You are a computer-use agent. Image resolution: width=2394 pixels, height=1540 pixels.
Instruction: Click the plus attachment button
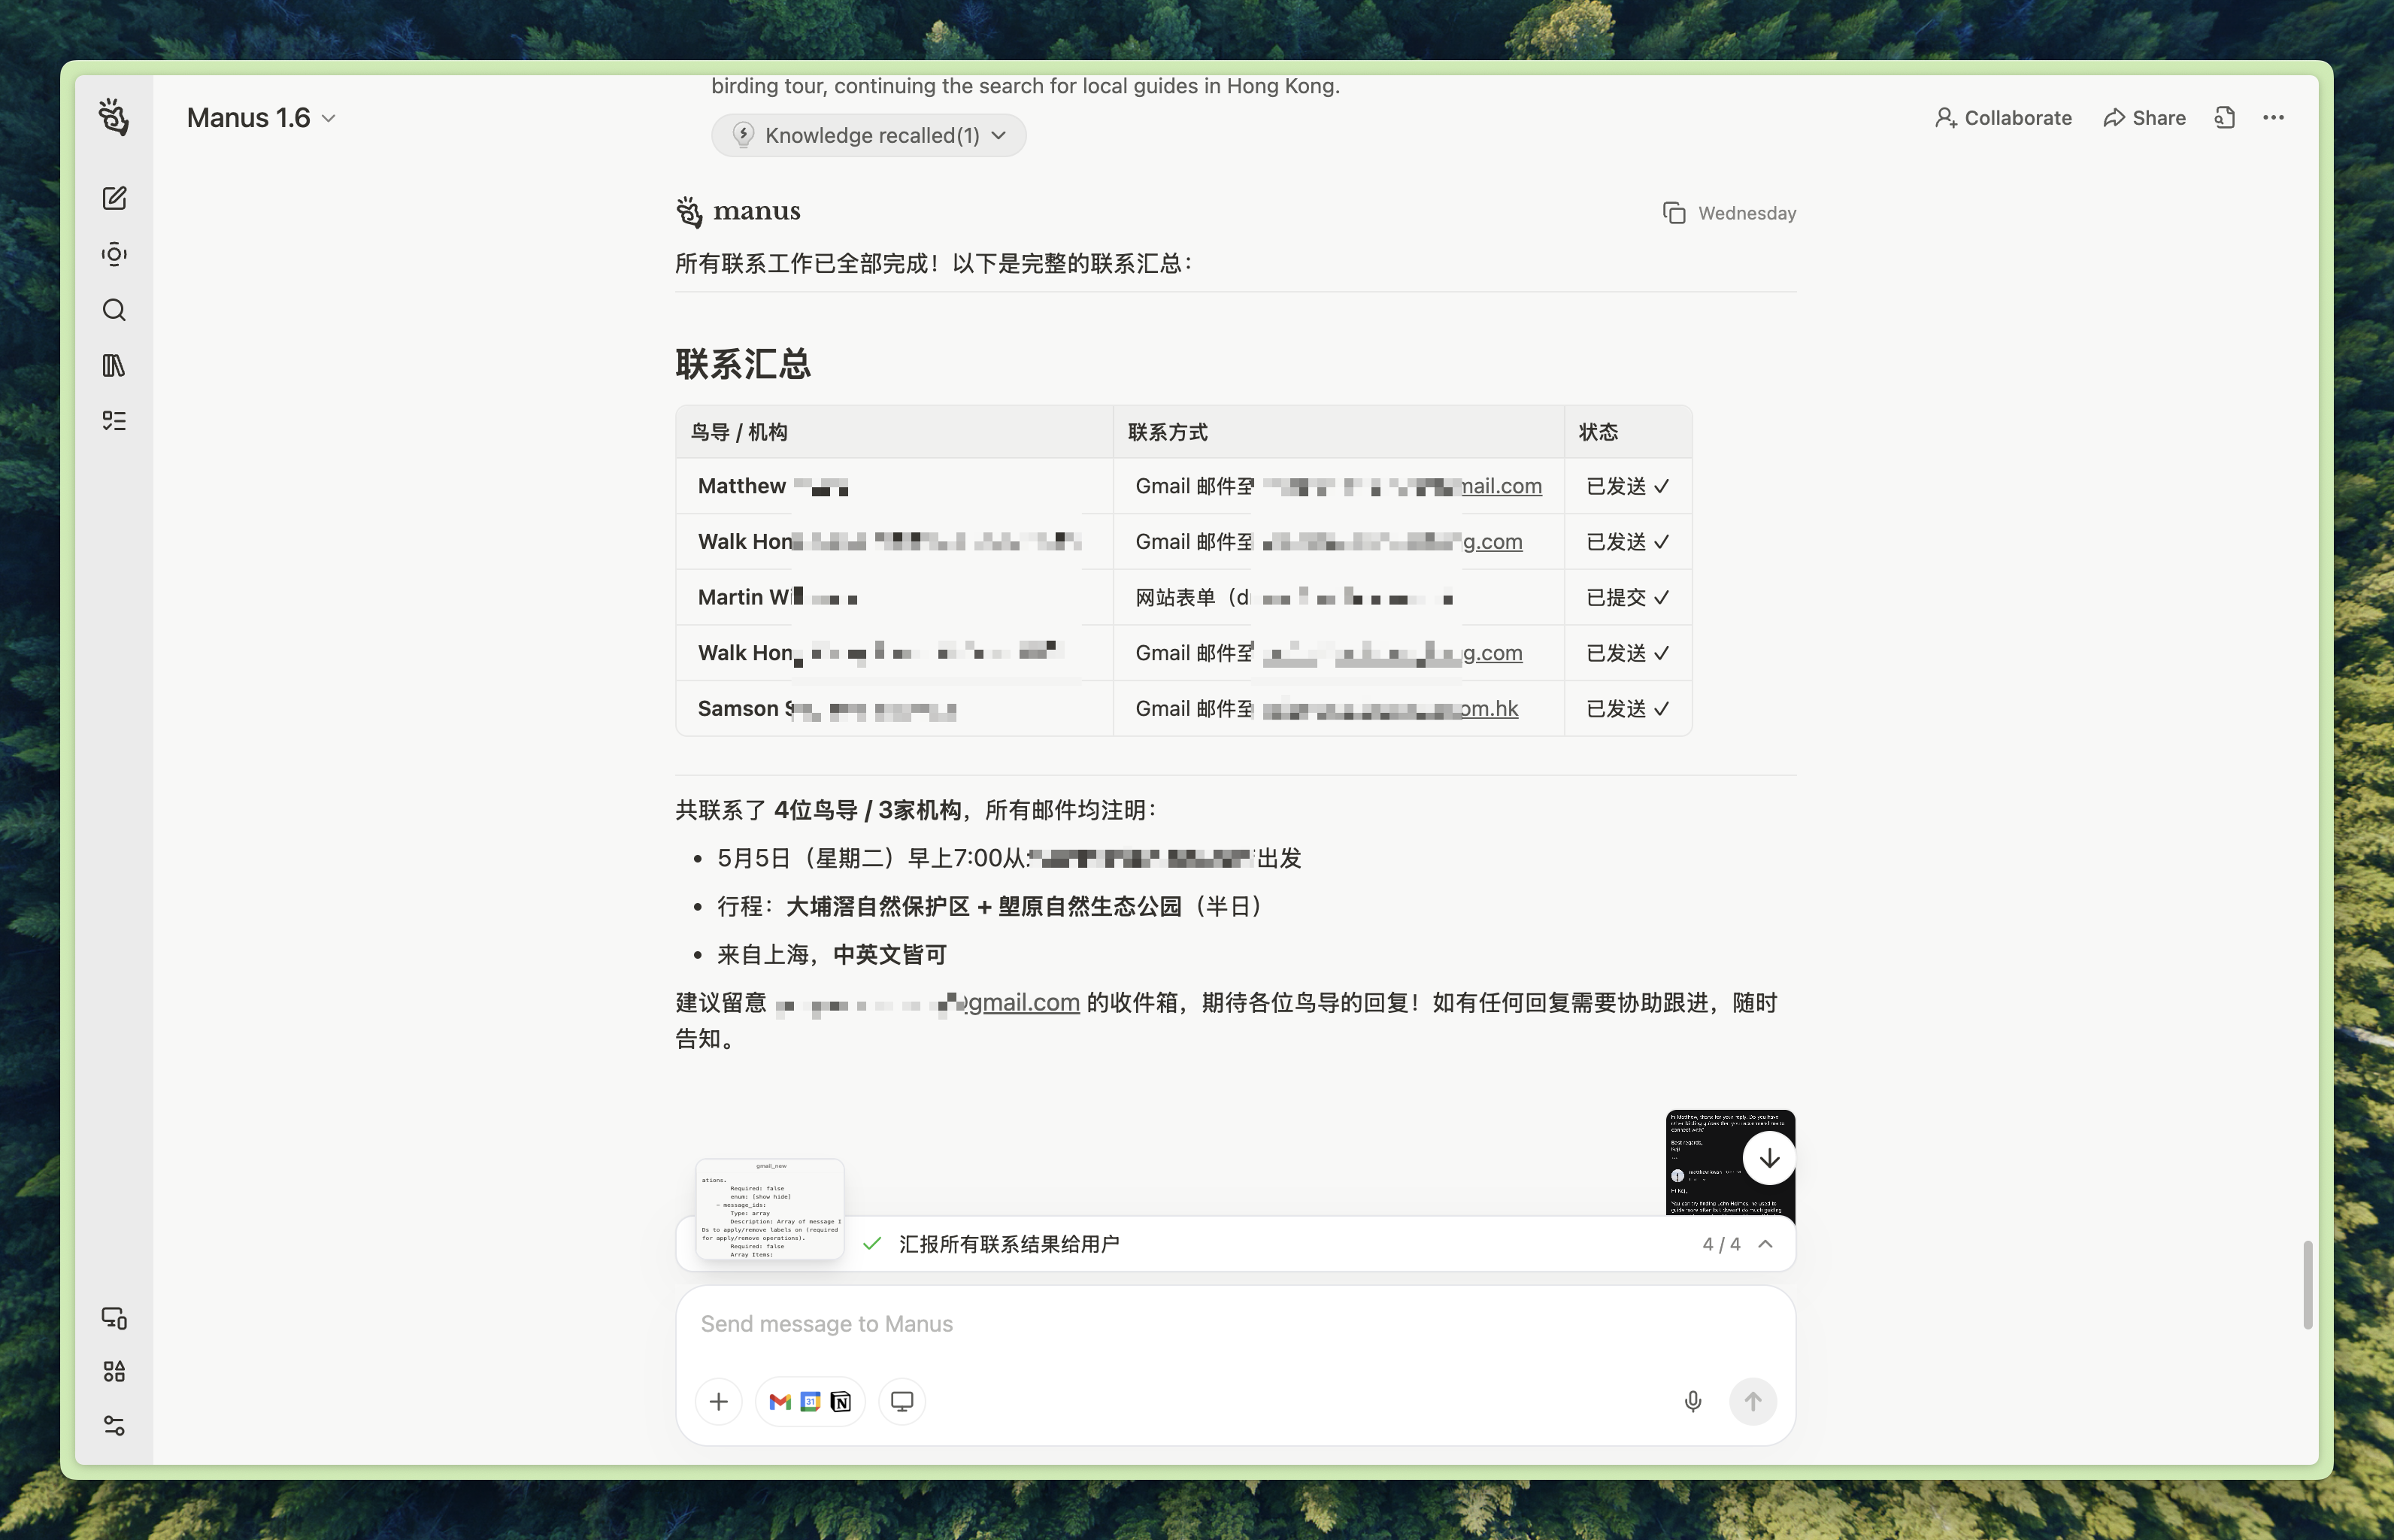click(x=718, y=1401)
